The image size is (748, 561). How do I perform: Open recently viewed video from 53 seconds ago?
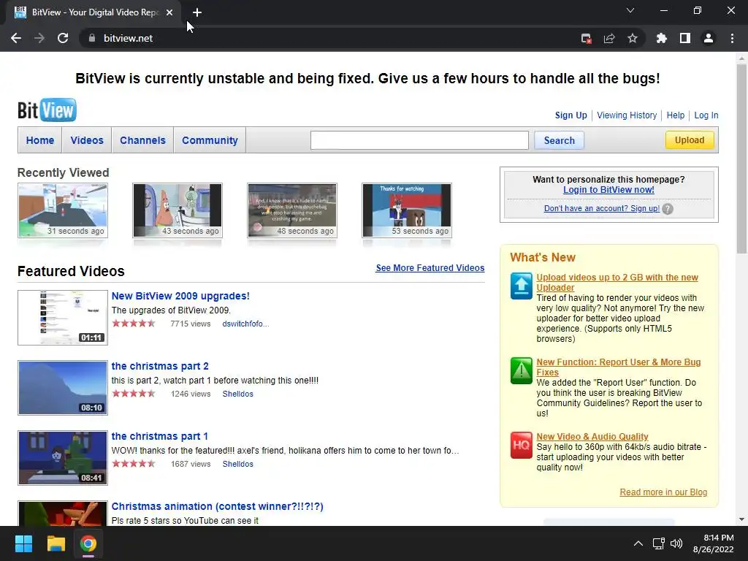[x=407, y=210]
